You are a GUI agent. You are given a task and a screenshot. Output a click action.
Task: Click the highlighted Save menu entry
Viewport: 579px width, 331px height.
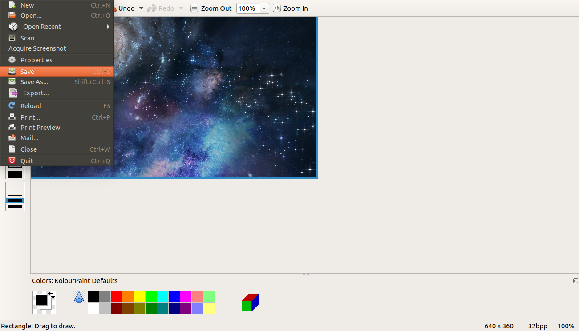(x=57, y=72)
